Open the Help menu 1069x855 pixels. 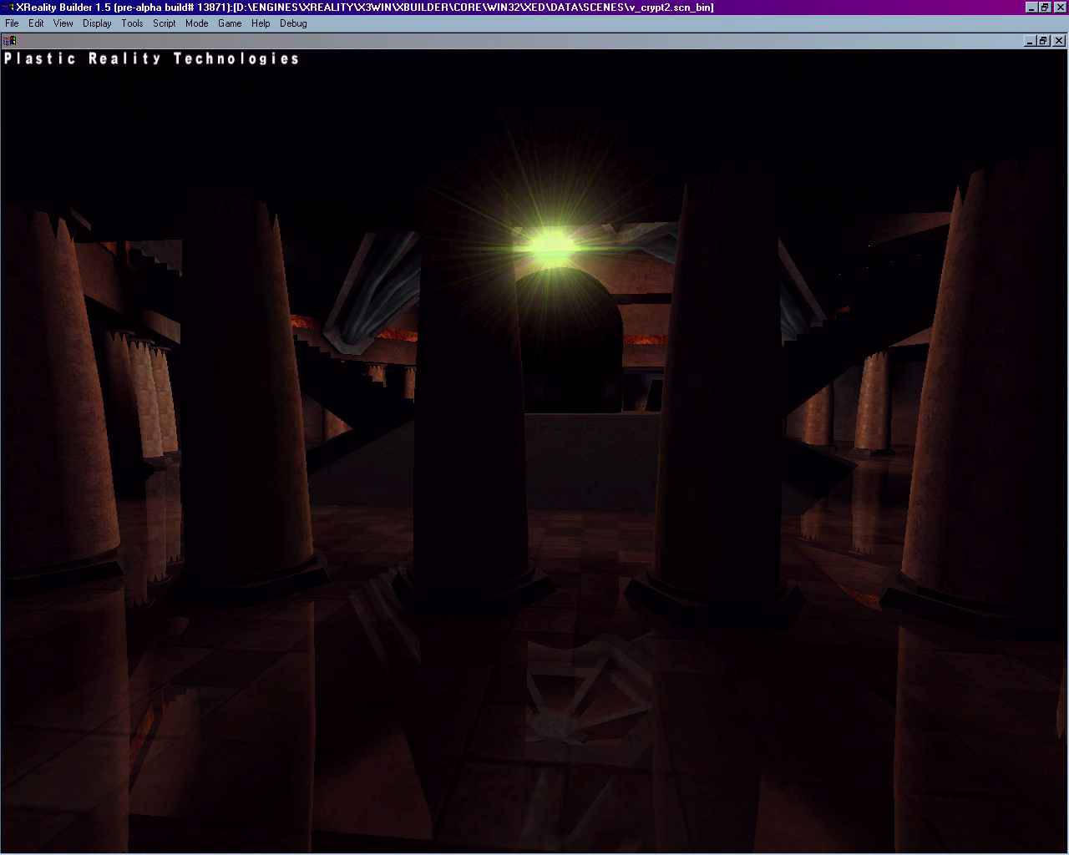261,23
